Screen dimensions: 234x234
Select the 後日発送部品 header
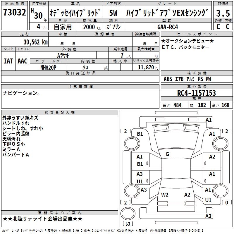click(80, 73)
